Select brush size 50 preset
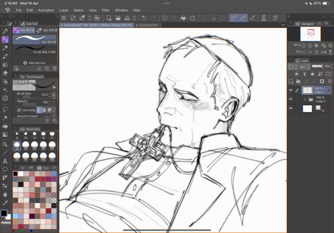 [52, 146]
